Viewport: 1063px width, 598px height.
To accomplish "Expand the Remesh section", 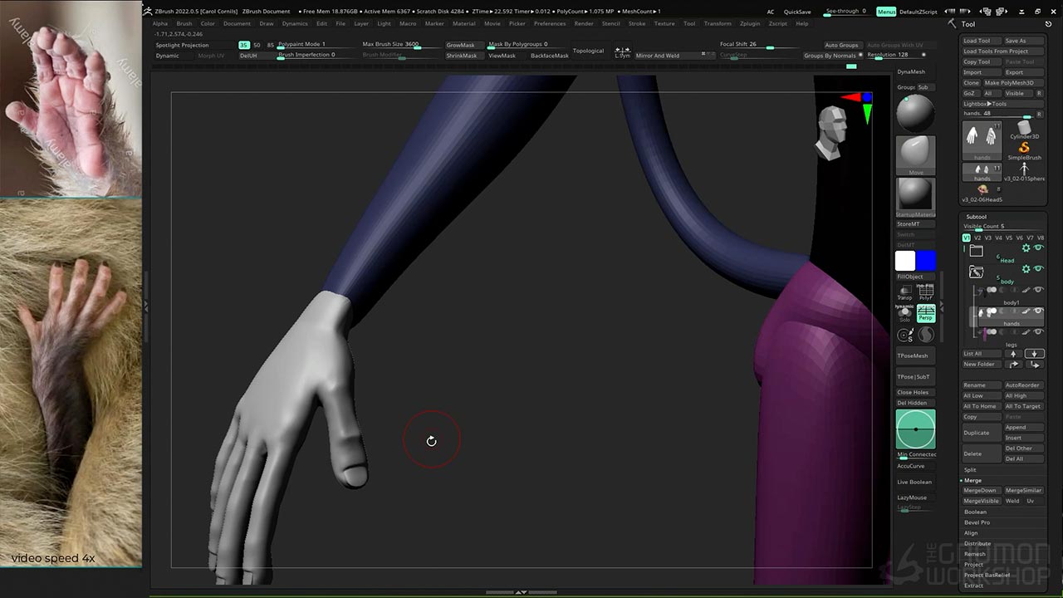I will pyautogui.click(x=975, y=554).
